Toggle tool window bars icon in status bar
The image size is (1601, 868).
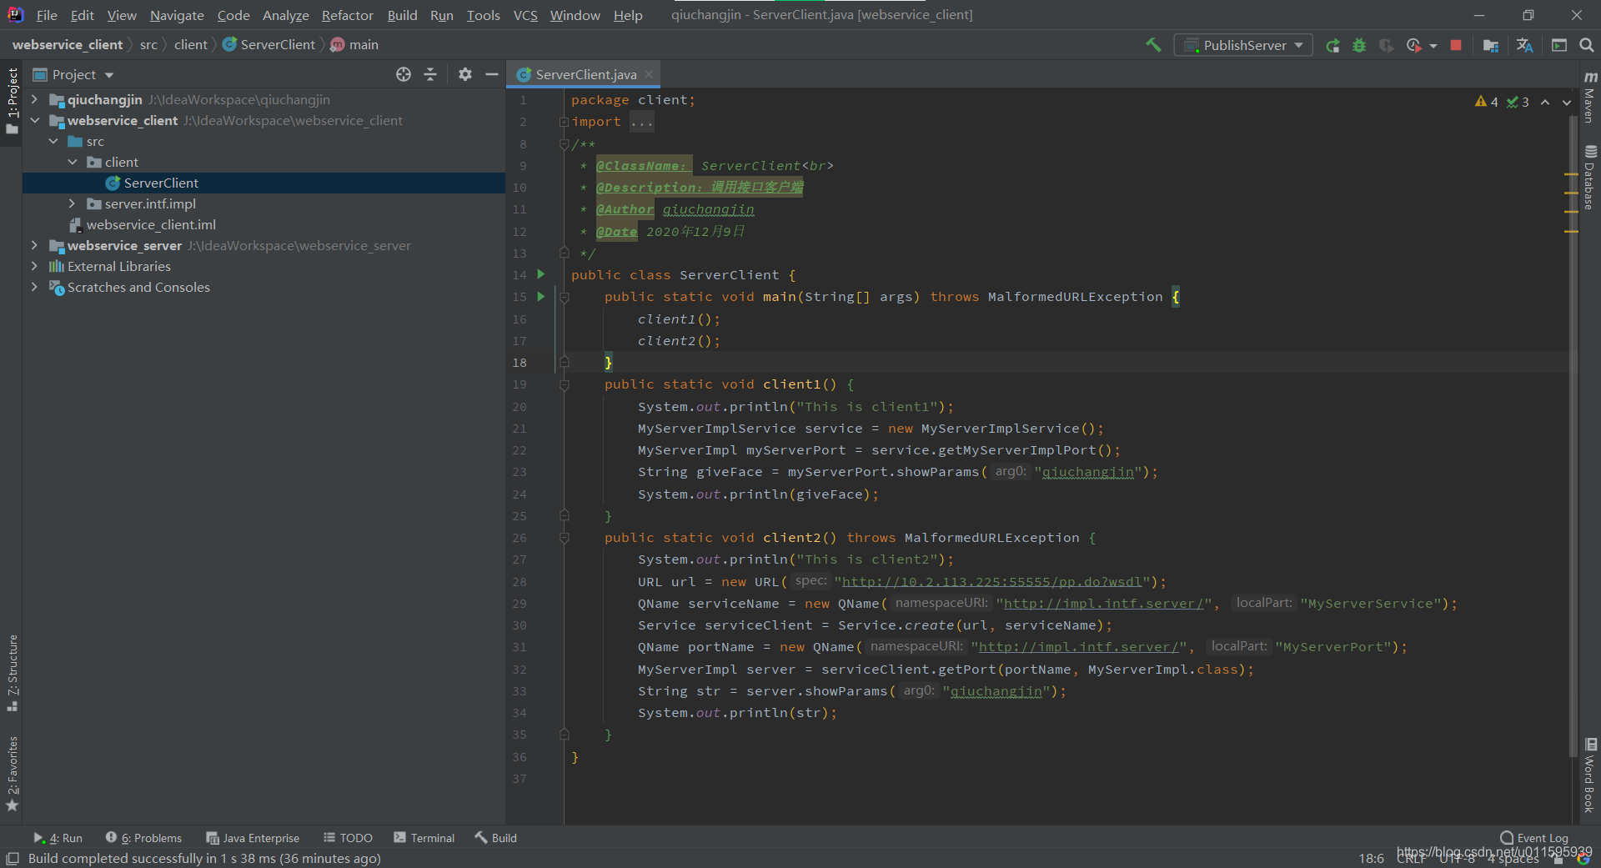tap(13, 858)
